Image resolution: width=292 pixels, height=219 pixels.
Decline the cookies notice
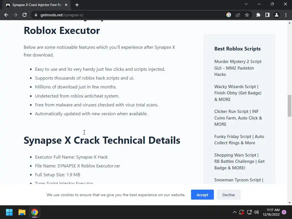coord(228,194)
